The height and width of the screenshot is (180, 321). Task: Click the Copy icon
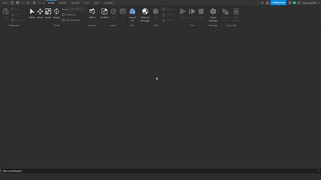13,9
